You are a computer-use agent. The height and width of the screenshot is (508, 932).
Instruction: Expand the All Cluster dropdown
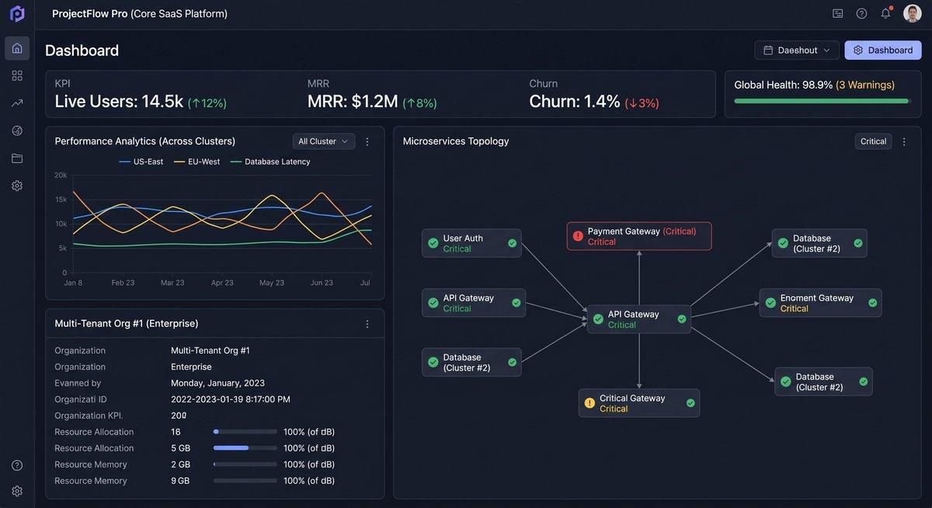tap(324, 141)
